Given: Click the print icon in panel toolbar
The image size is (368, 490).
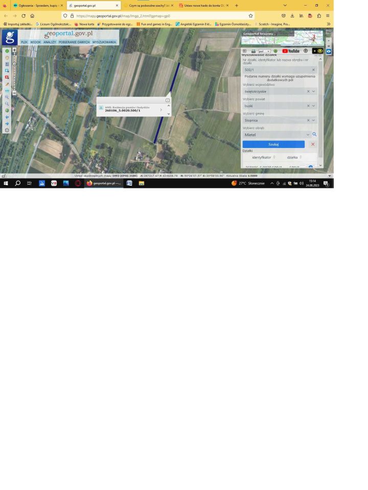Looking at the screenshot, I should coord(253,51).
